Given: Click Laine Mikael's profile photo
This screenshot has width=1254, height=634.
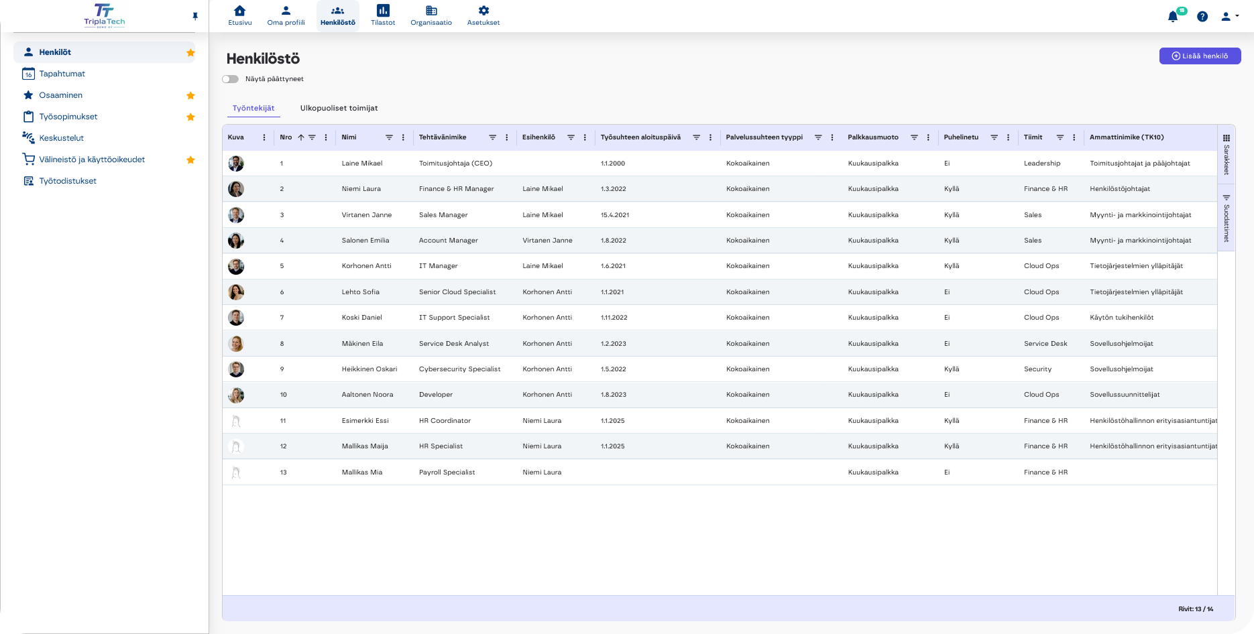Looking at the screenshot, I should [236, 164].
